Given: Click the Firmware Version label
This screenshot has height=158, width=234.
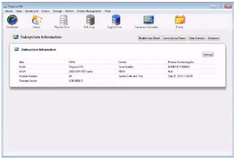Looking at the screenshot, I should coord(28,81).
